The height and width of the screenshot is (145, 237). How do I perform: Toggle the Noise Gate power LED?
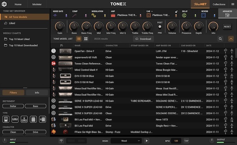click(x=66, y=15)
